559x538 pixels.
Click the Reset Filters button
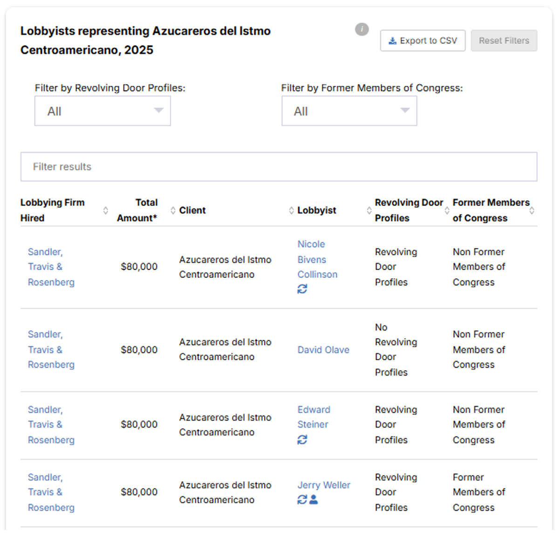504,41
